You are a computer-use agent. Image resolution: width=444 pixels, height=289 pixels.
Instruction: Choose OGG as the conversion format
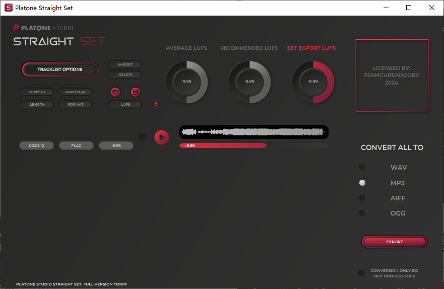pyautogui.click(x=362, y=213)
